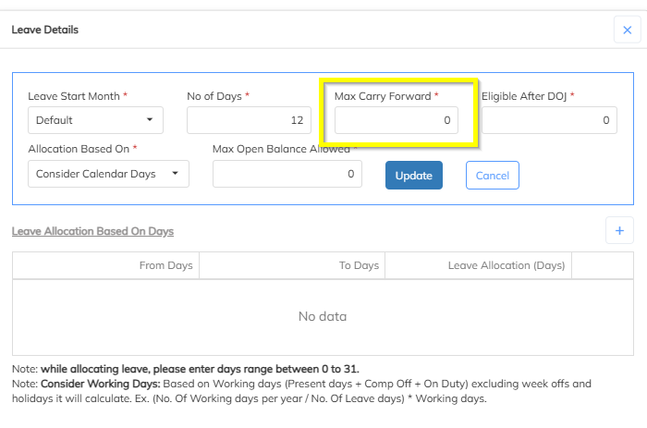This screenshot has width=647, height=428.
Task: Expand the Allocation Based On dropdown
Action: click(x=108, y=174)
